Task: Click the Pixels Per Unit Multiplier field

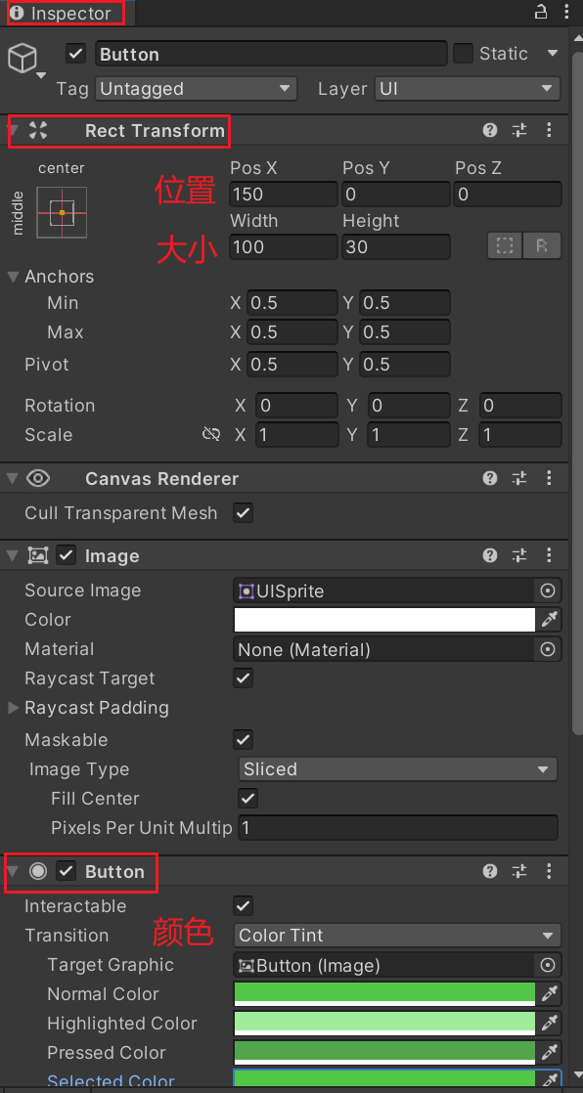Action: (398, 827)
